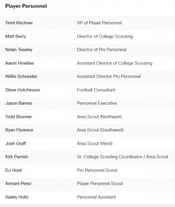175x207 pixels.
Task: Select the Willie Schneider name
Action: pos(21,76)
